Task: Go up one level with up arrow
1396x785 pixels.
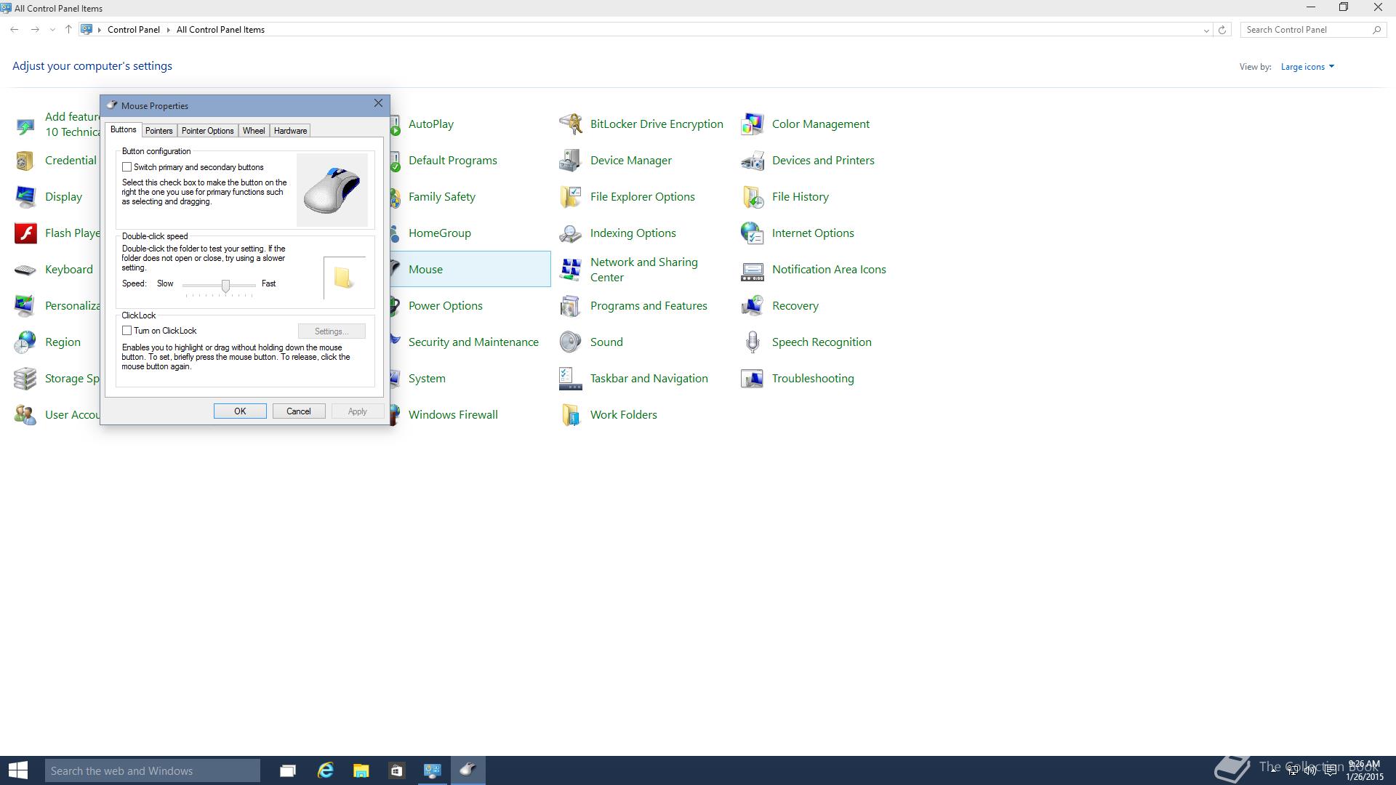Action: [68, 30]
